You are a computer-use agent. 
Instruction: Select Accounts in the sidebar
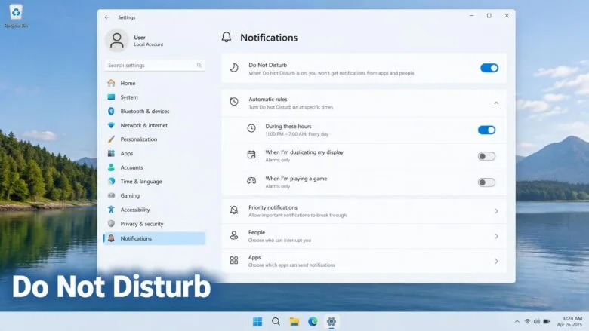click(154, 167)
